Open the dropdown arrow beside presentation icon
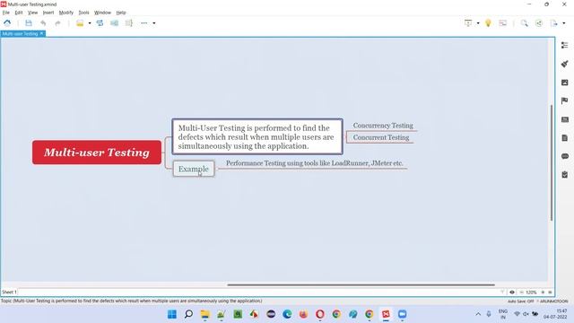Image resolution: width=574 pixels, height=323 pixels. point(478,23)
